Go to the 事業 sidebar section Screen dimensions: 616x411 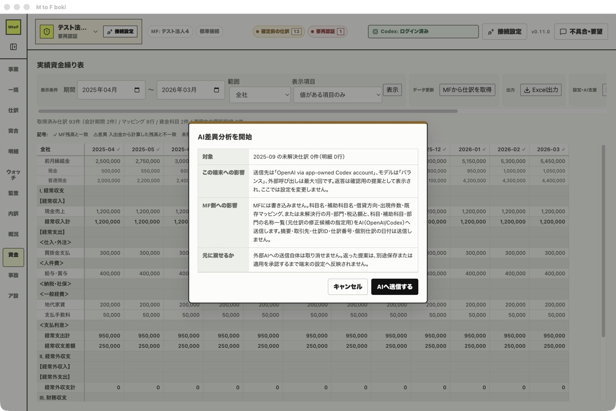pyautogui.click(x=13, y=69)
